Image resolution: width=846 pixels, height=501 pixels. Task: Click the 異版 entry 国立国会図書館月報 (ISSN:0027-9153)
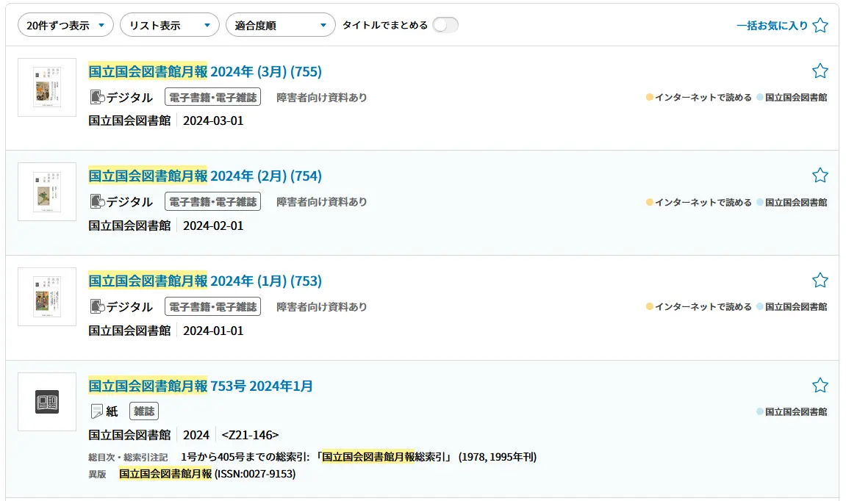point(207,474)
